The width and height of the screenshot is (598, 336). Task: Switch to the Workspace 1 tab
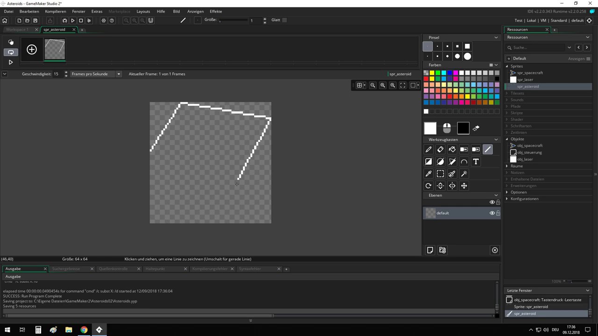coord(17,29)
